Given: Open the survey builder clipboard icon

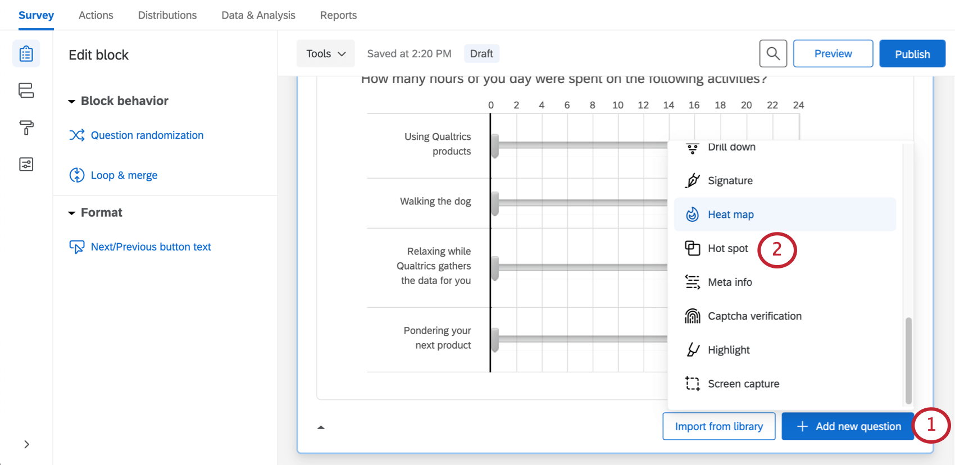Looking at the screenshot, I should point(26,54).
